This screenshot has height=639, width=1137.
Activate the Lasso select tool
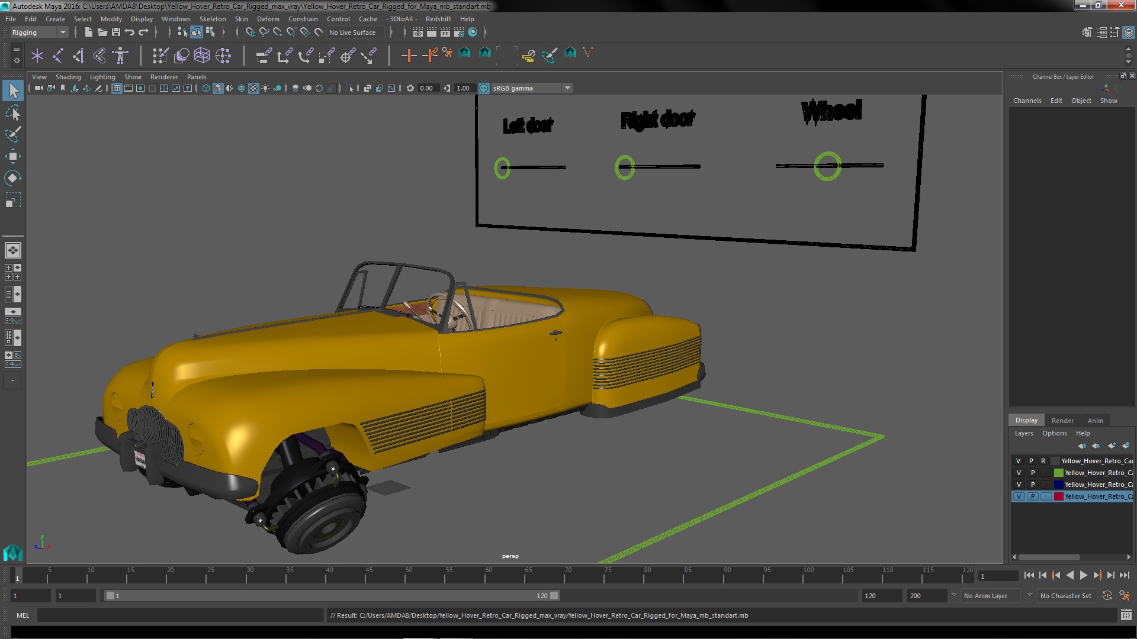tap(13, 112)
